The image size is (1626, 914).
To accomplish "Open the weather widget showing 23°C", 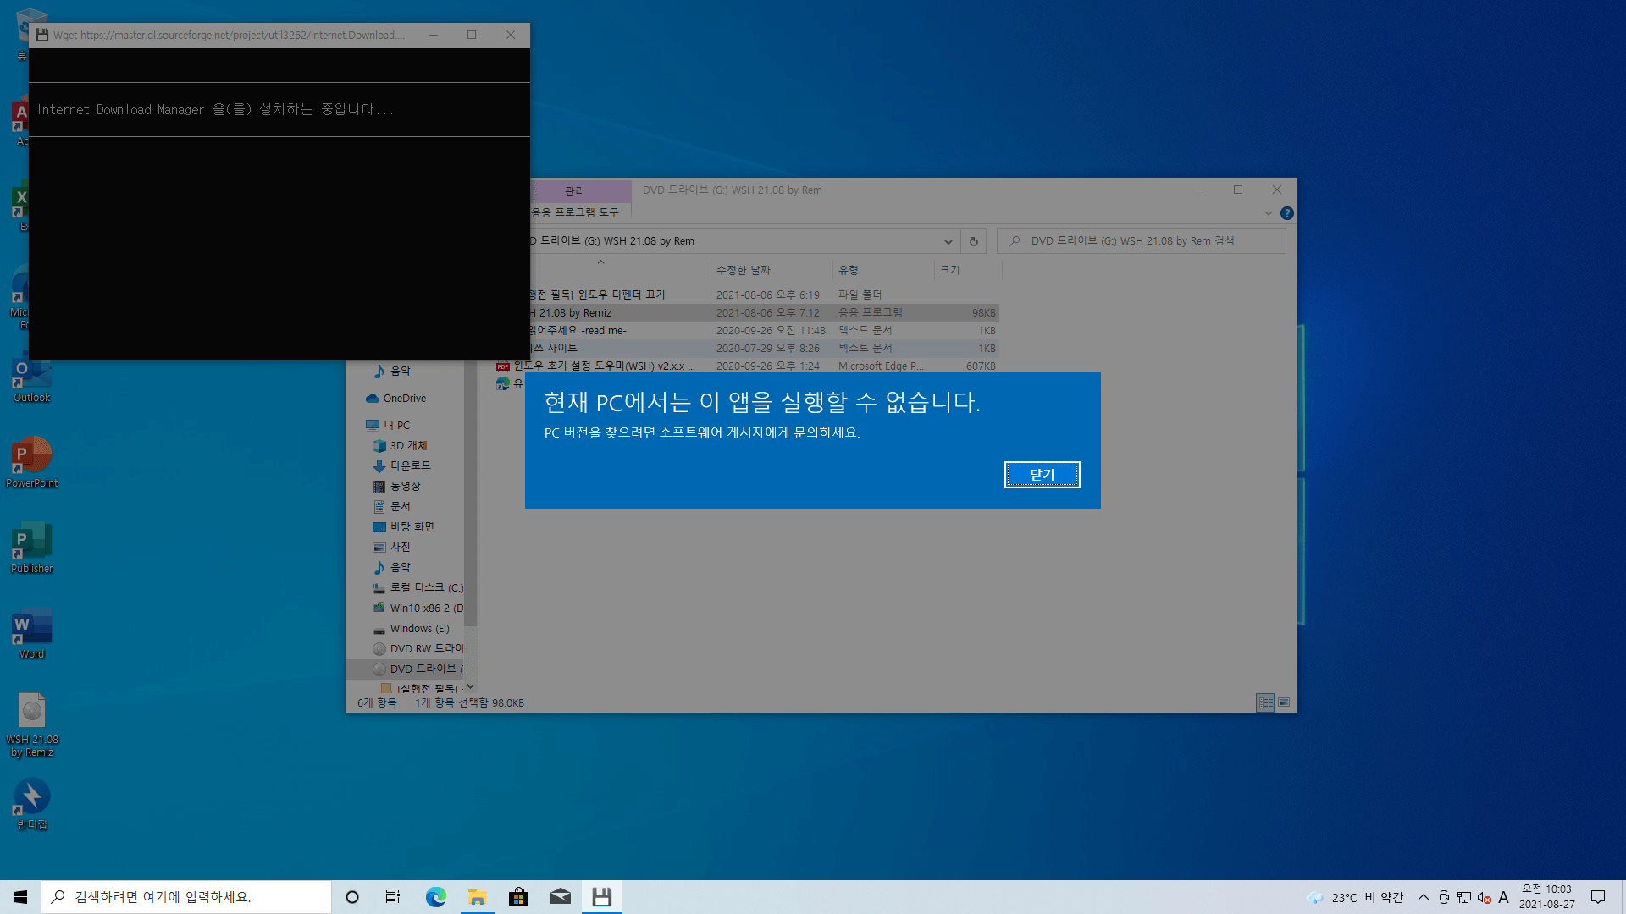I will pos(1355,897).
